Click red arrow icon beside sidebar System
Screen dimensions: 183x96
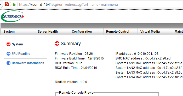(x=9, y=44)
